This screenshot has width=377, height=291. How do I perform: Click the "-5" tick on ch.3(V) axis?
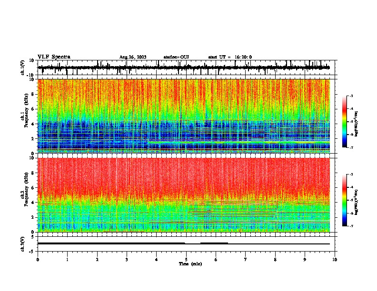32,252
